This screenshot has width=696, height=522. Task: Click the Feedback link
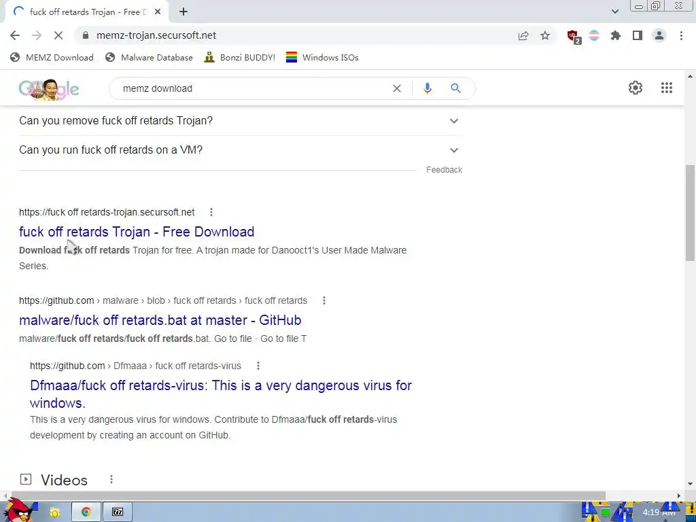[x=444, y=169]
